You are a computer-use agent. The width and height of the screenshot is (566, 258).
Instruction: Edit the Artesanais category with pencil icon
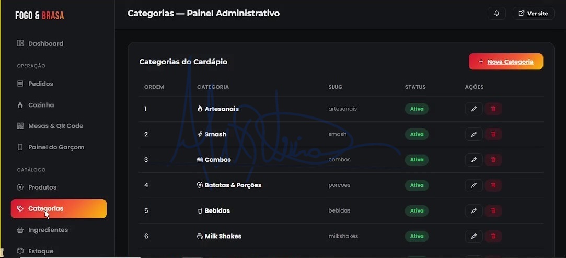pyautogui.click(x=473, y=109)
